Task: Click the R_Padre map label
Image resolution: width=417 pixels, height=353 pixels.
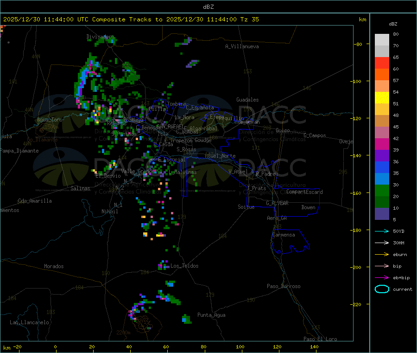Action: point(265,174)
